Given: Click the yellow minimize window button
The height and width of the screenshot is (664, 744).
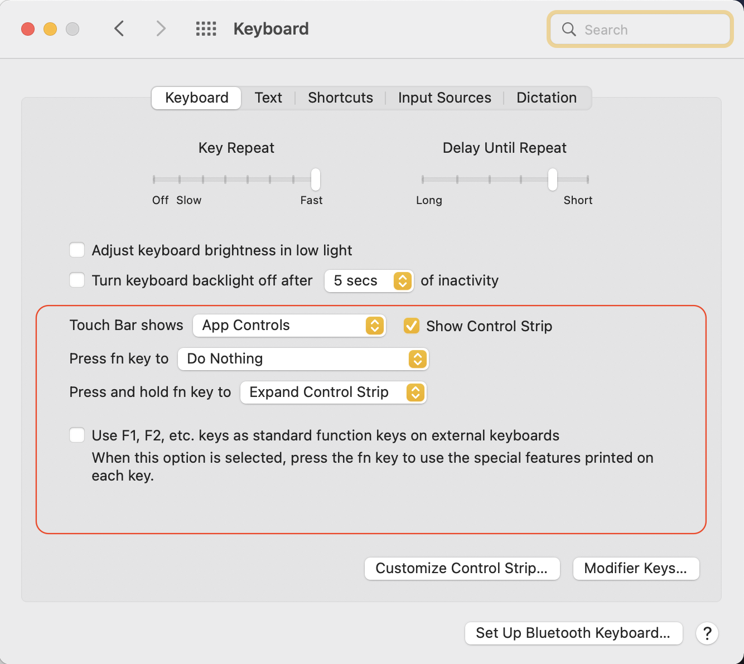Looking at the screenshot, I should pyautogui.click(x=50, y=29).
